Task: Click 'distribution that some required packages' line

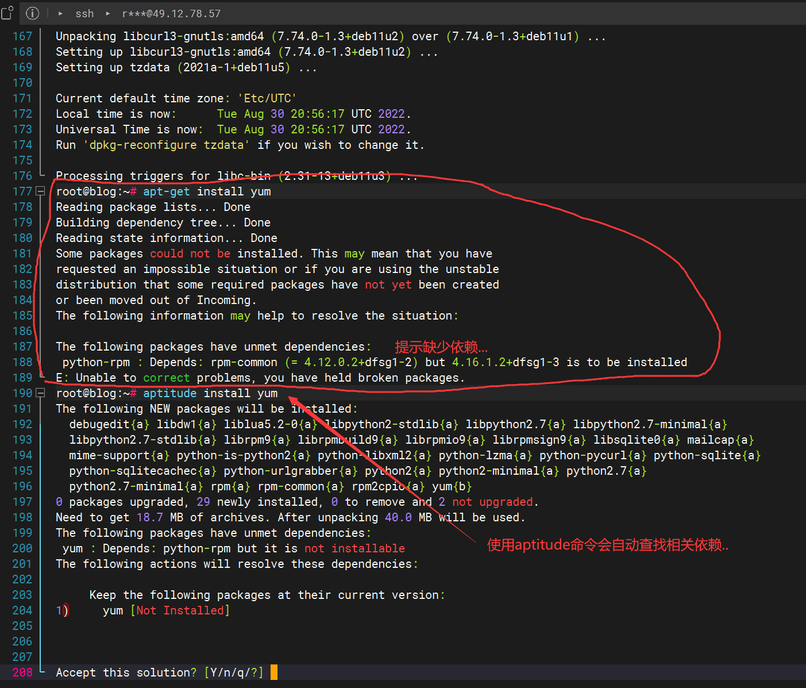Action: tap(277, 285)
